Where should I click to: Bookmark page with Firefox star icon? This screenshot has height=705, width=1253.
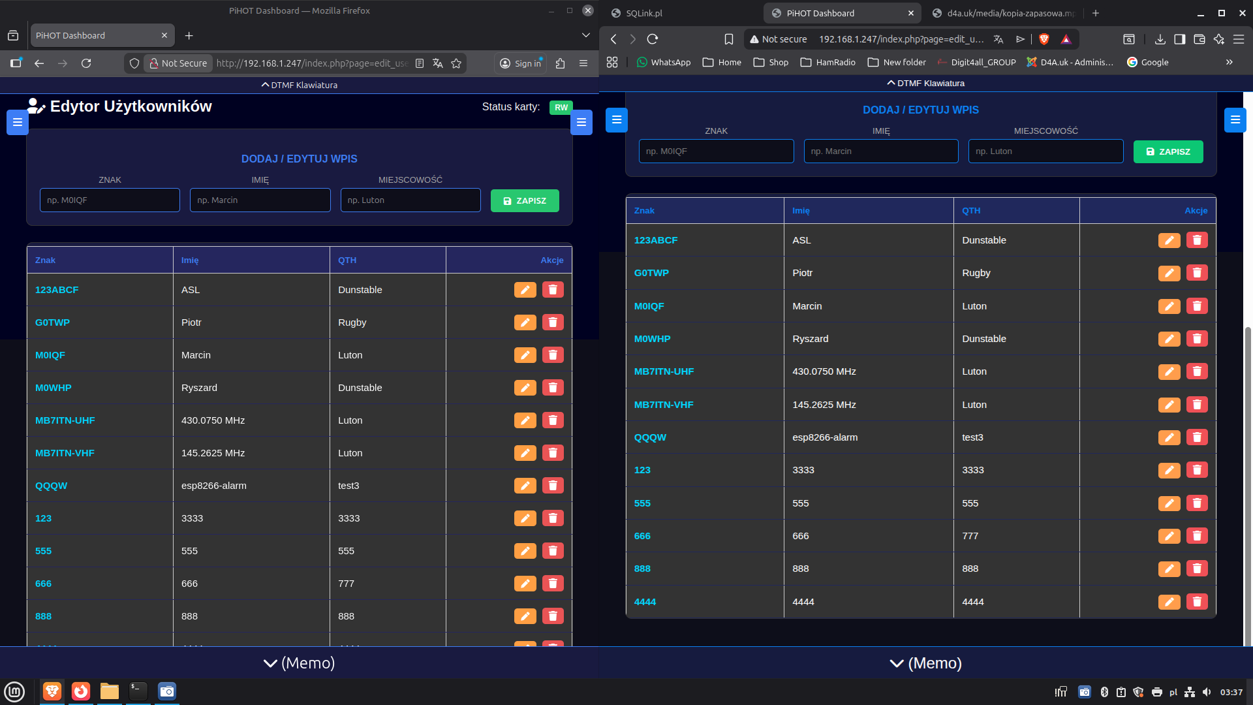coord(456,63)
